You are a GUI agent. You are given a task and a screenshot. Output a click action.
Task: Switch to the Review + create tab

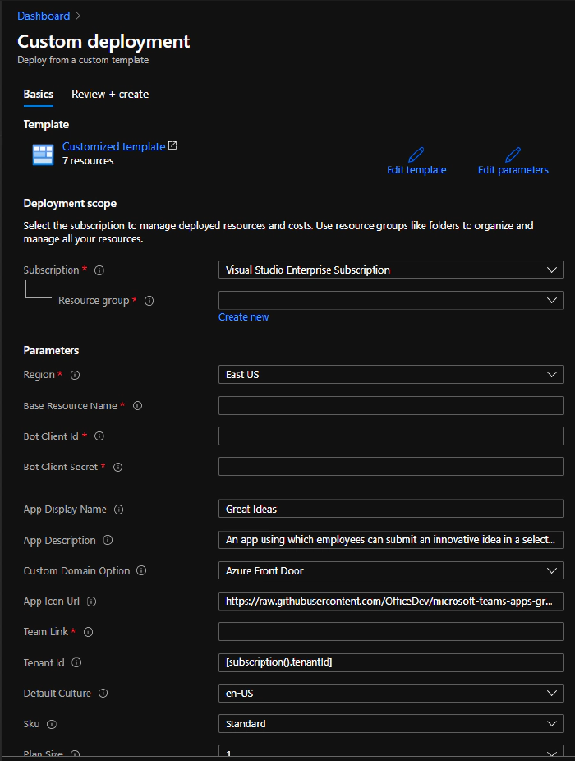[x=110, y=95]
